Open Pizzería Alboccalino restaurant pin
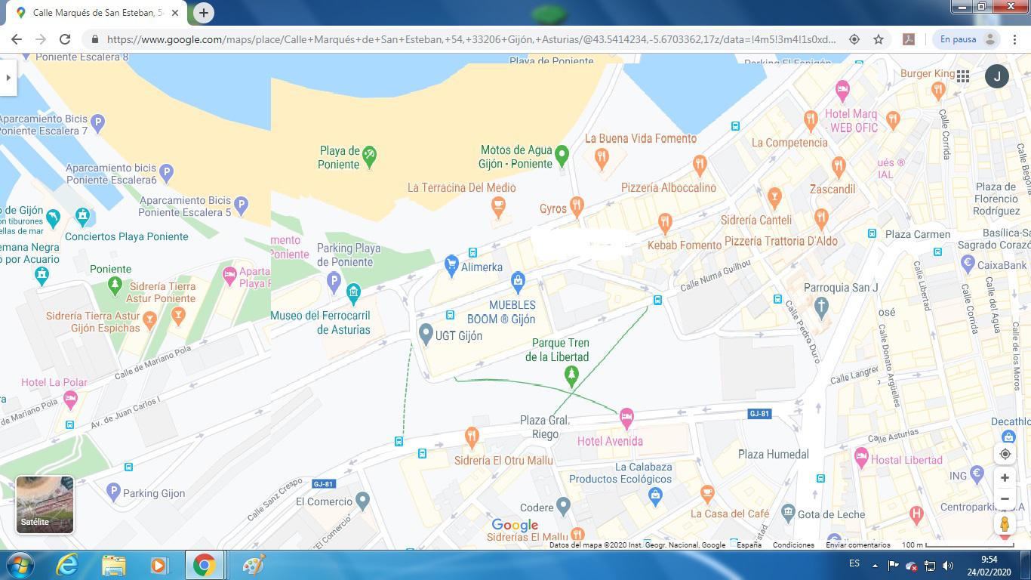 point(700,164)
